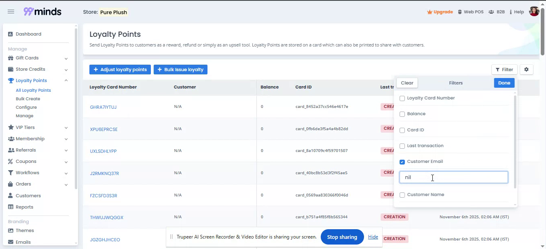Click the Customer Email text field
Screen dimensions: 546x249
point(453,177)
